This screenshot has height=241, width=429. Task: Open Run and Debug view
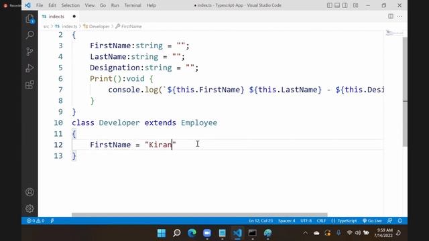pyautogui.click(x=29, y=68)
